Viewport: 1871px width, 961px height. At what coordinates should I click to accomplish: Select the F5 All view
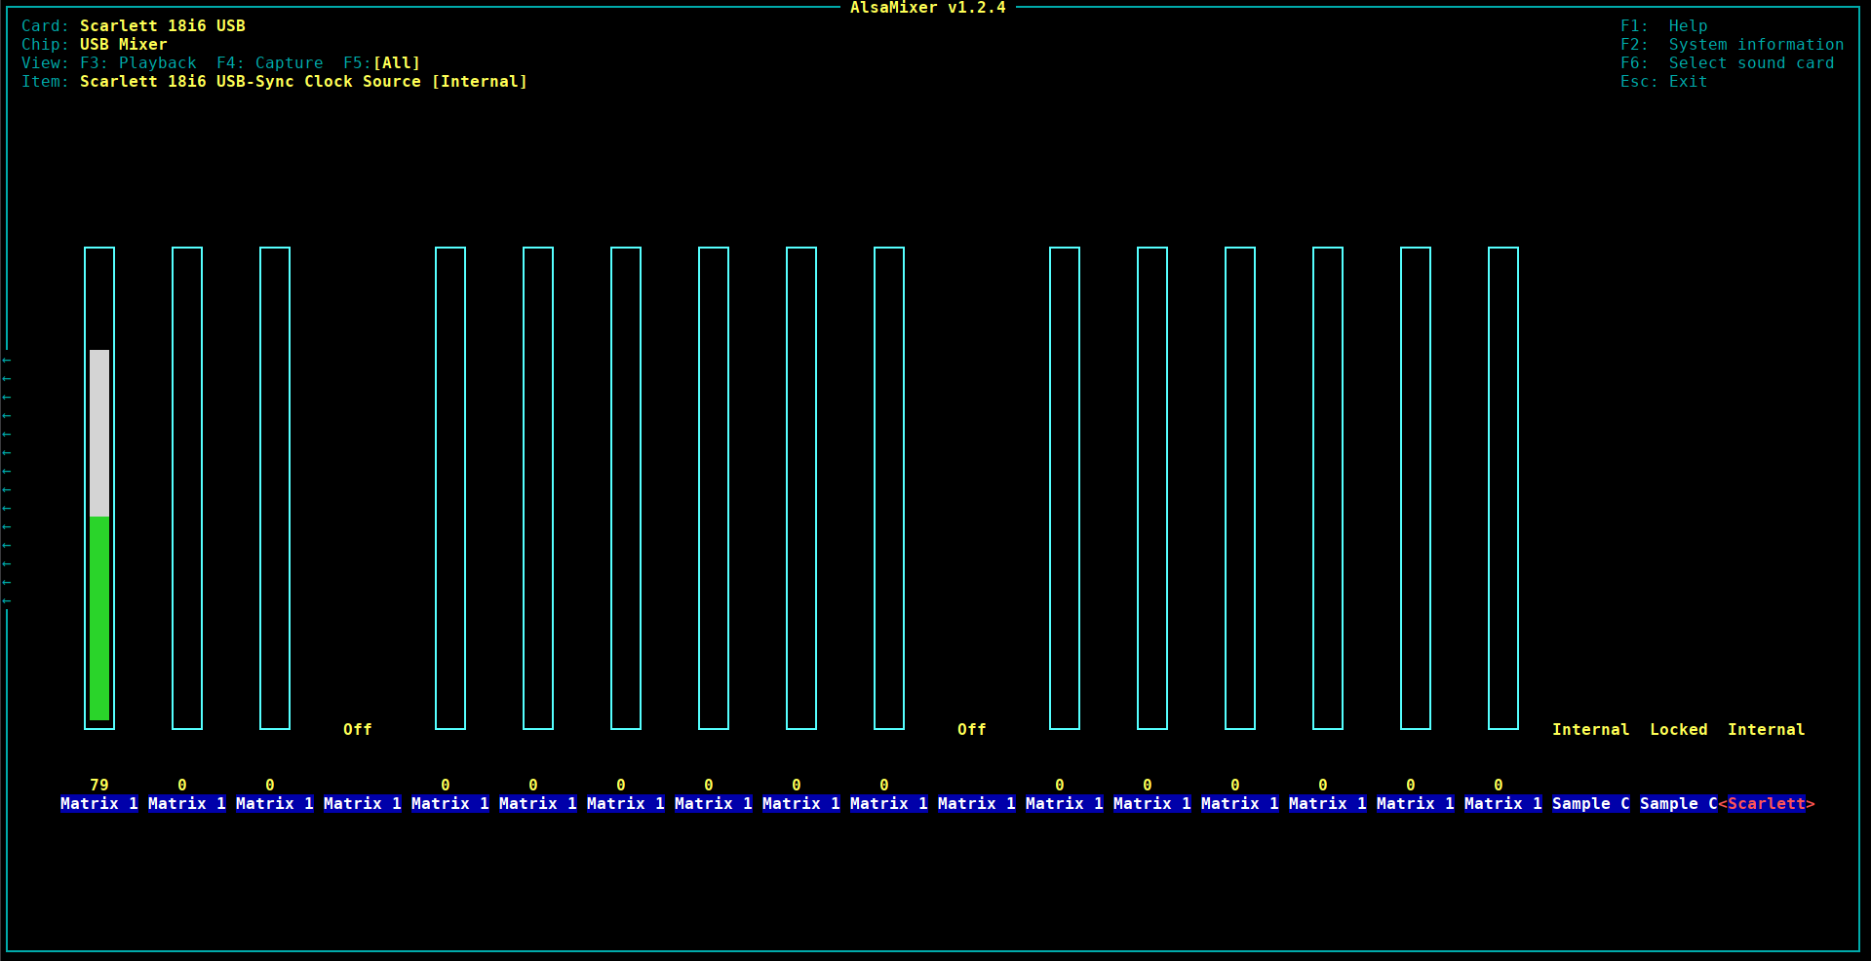tap(381, 63)
